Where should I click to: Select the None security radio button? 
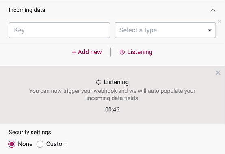point(12,144)
